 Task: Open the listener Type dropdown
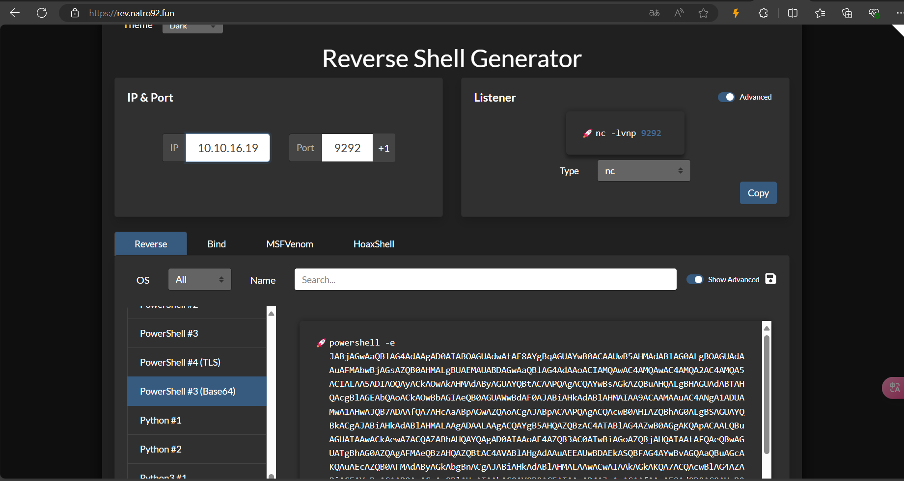[x=644, y=171]
